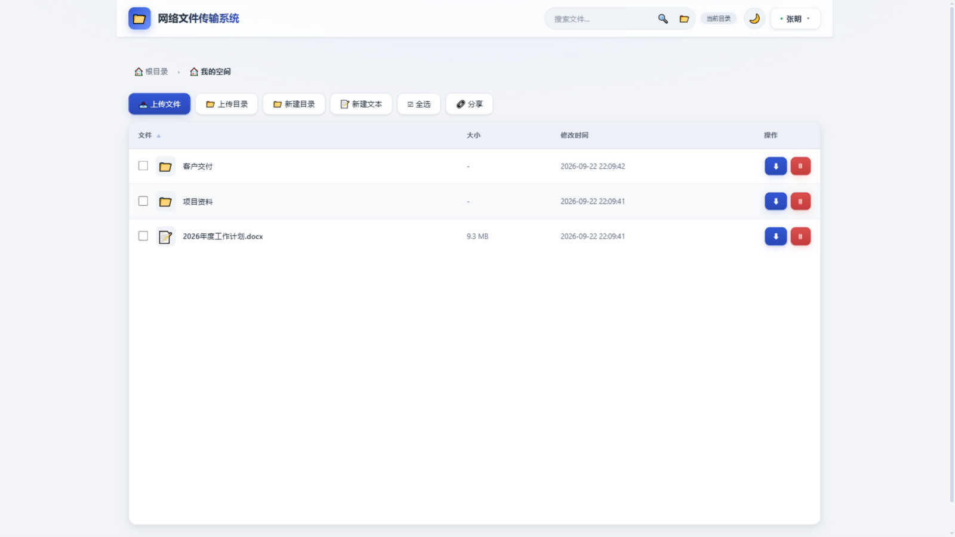The height and width of the screenshot is (537, 955).
Task: Click the 客户交付 folder icon
Action: pyautogui.click(x=165, y=166)
